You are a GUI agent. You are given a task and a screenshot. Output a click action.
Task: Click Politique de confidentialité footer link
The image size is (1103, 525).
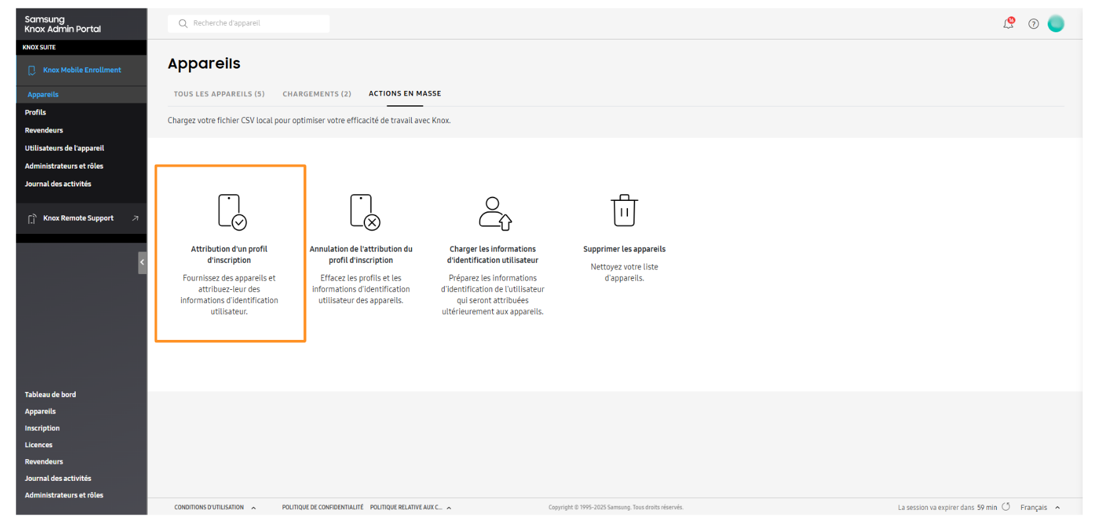(x=323, y=508)
